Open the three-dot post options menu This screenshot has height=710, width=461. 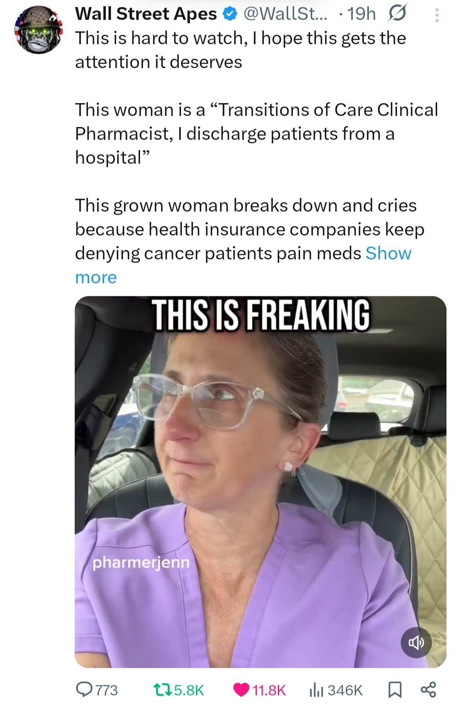(x=436, y=15)
